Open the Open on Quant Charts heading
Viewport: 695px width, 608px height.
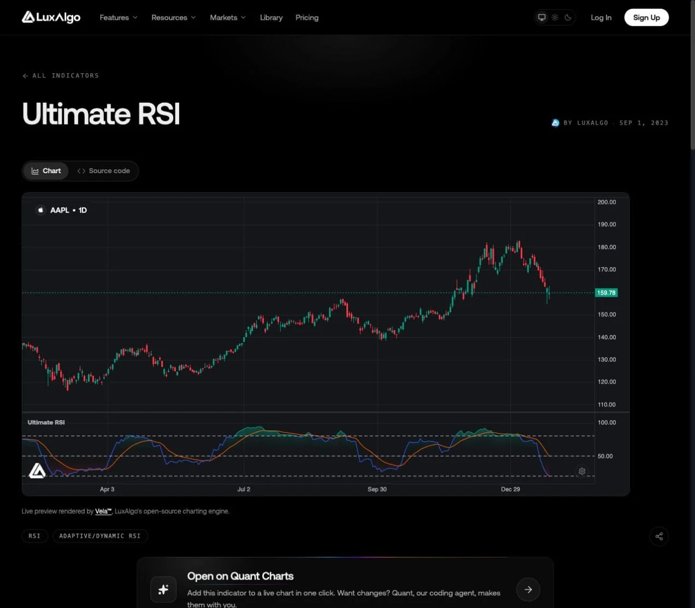[x=240, y=576]
